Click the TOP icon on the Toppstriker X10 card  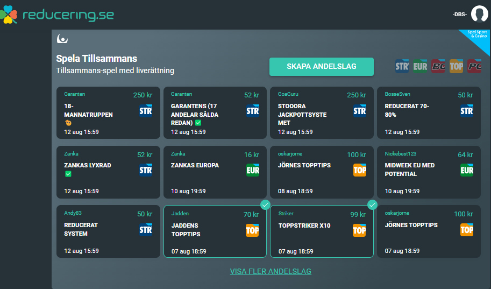359,230
